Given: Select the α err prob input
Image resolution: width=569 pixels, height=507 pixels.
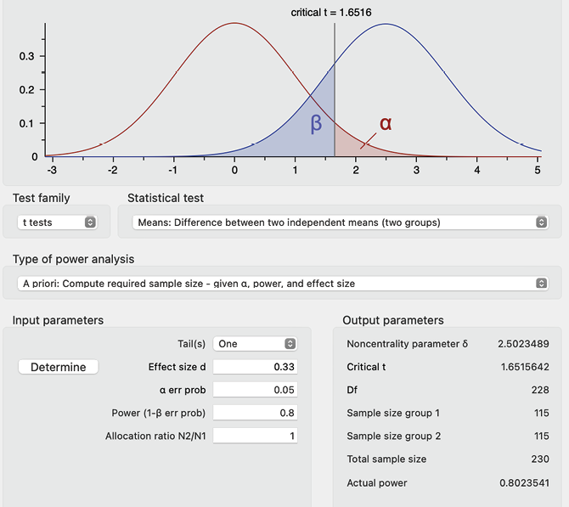Looking at the screenshot, I should [254, 390].
